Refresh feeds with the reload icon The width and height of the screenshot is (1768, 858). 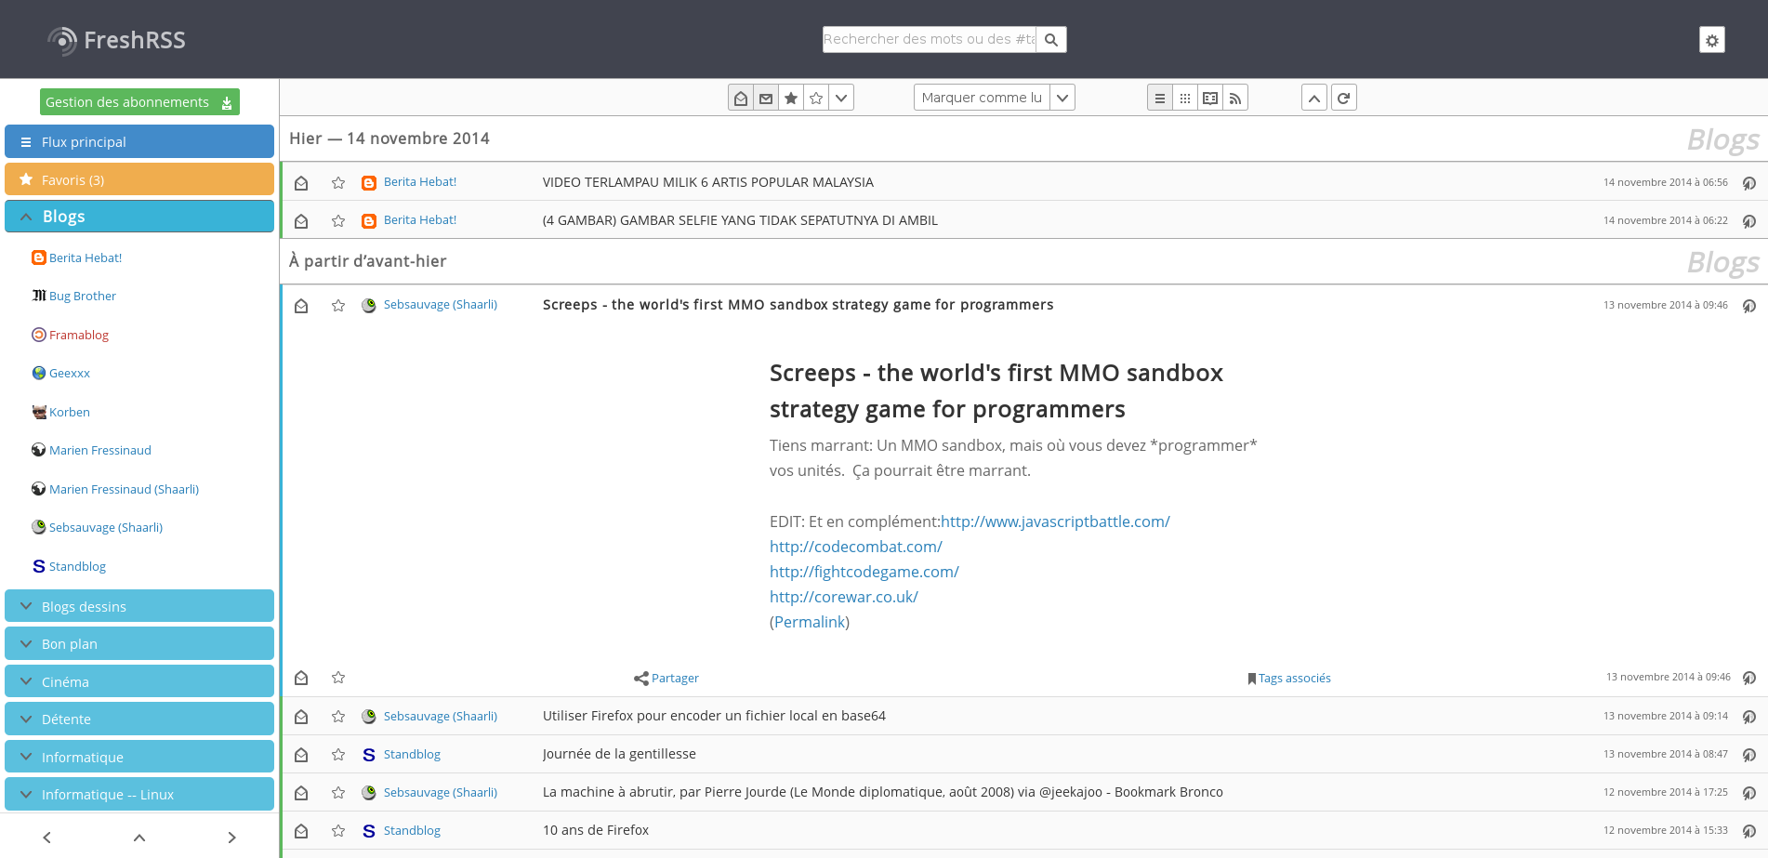click(x=1343, y=98)
